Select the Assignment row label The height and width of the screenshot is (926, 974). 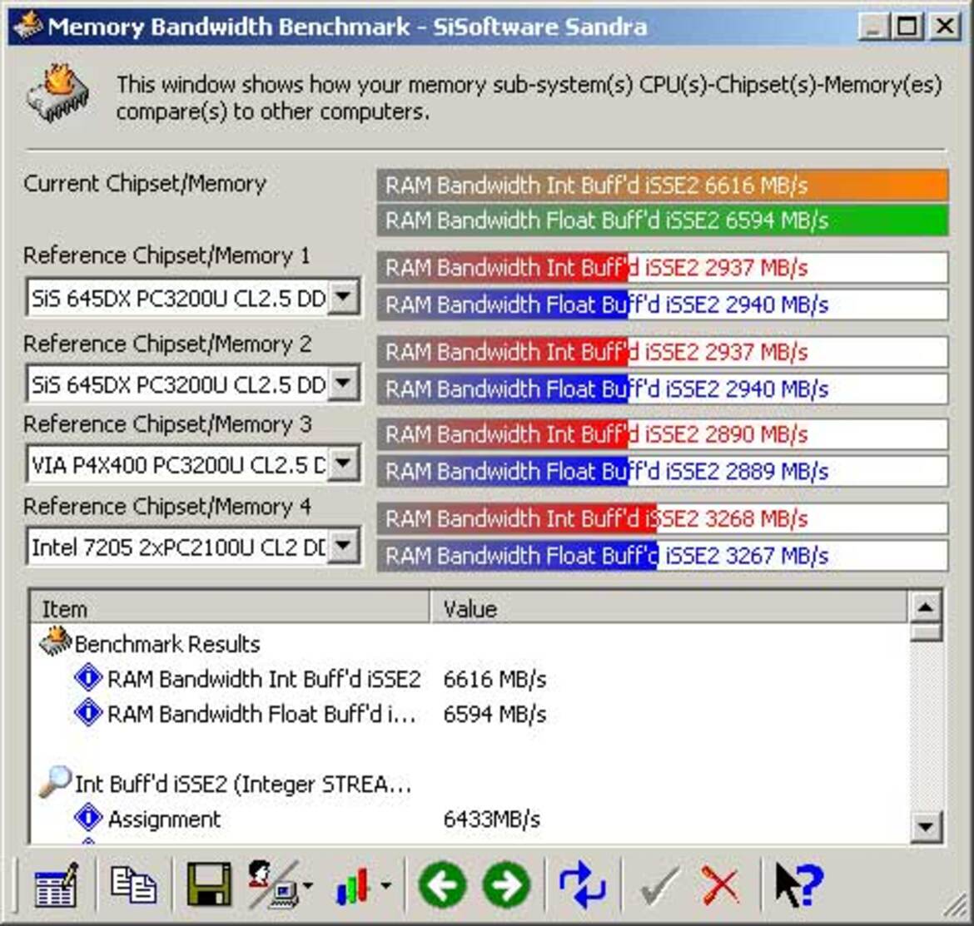164,820
